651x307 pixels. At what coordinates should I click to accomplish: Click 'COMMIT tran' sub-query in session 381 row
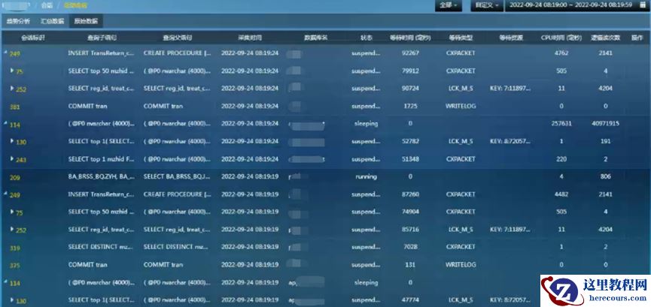pos(87,106)
